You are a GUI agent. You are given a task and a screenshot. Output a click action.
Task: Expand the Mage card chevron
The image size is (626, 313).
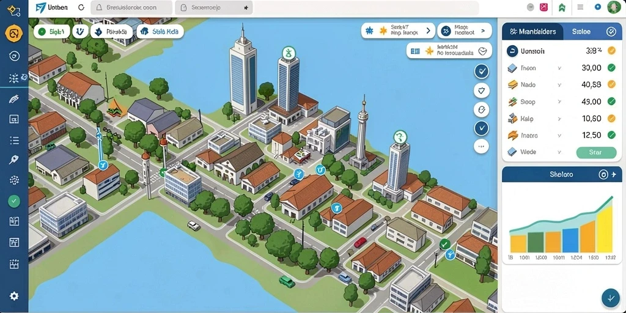[483, 31]
